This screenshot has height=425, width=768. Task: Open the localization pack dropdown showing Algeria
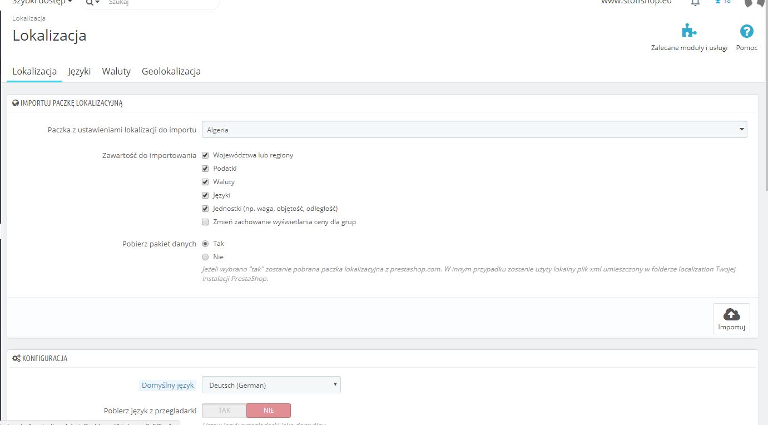click(474, 130)
